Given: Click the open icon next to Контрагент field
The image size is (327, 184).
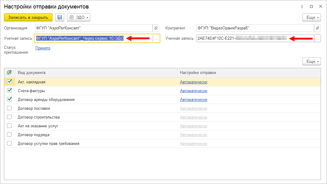Looking at the screenshot, I should (317, 28).
